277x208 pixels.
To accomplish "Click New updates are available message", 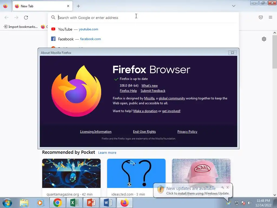I will tap(191, 188).
